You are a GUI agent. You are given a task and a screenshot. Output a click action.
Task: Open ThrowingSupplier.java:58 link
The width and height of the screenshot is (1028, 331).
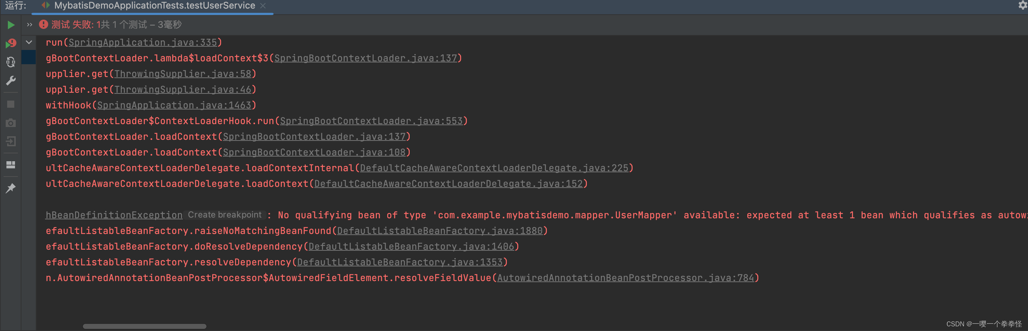(183, 74)
